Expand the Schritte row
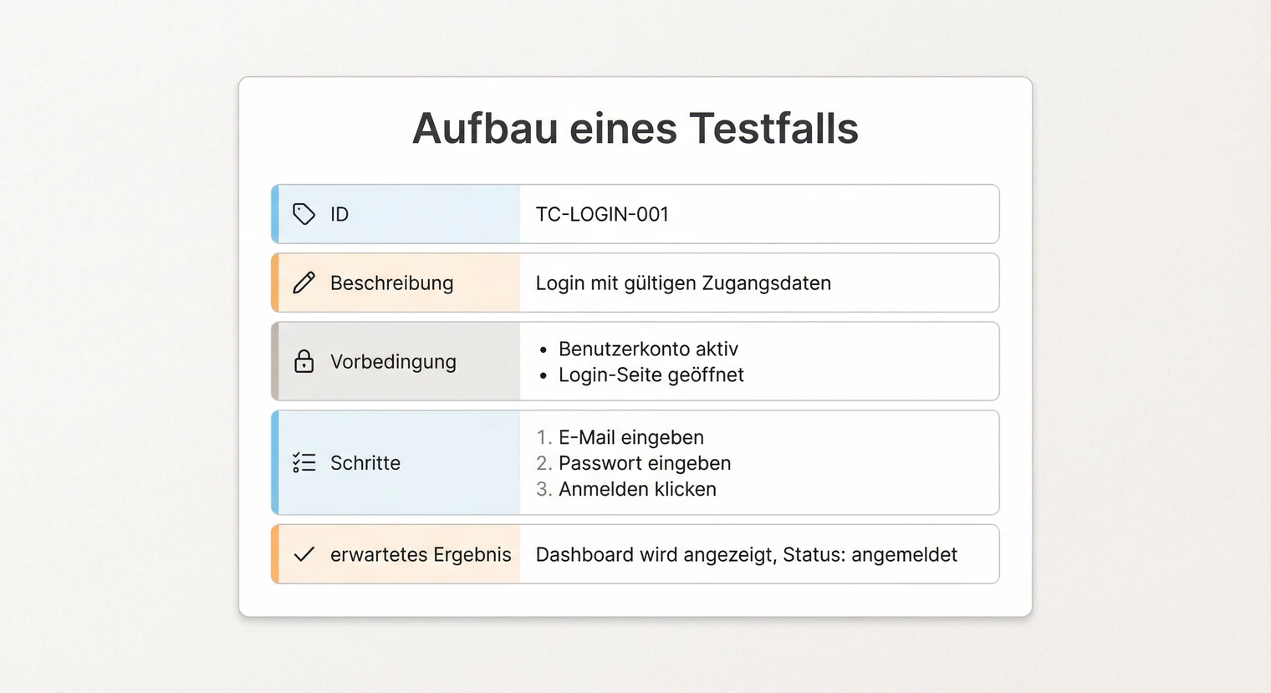Image resolution: width=1271 pixels, height=693 pixels. 635,462
